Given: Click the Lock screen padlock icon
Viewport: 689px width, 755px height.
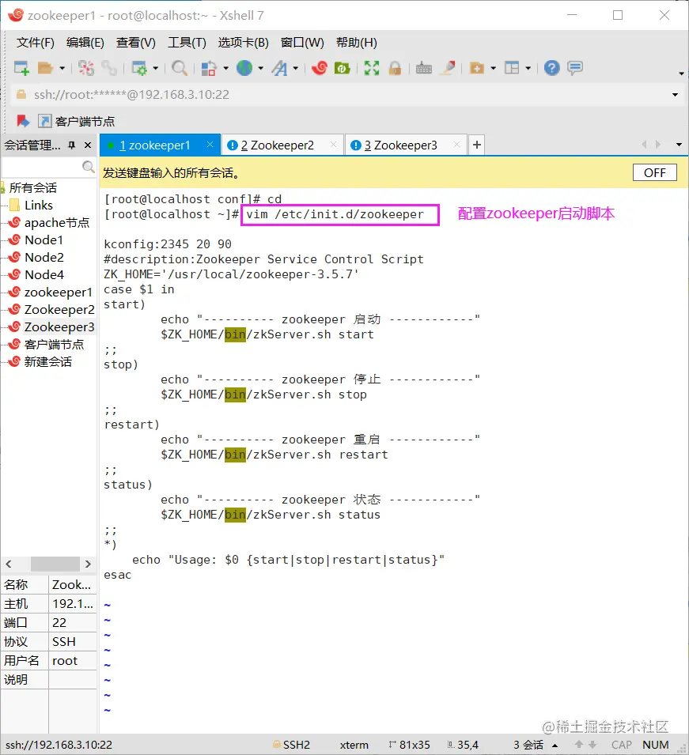Looking at the screenshot, I should pyautogui.click(x=395, y=68).
